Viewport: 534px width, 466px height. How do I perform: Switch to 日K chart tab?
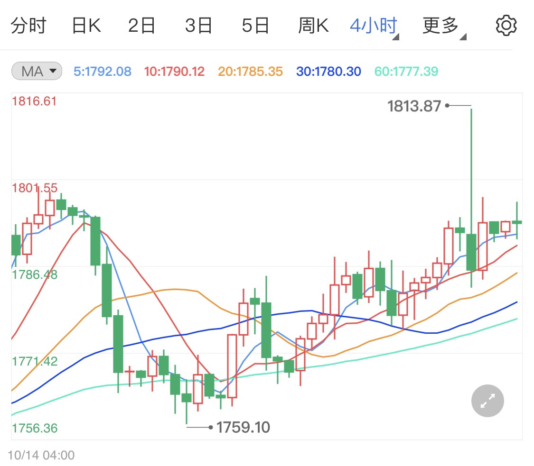pos(86,26)
